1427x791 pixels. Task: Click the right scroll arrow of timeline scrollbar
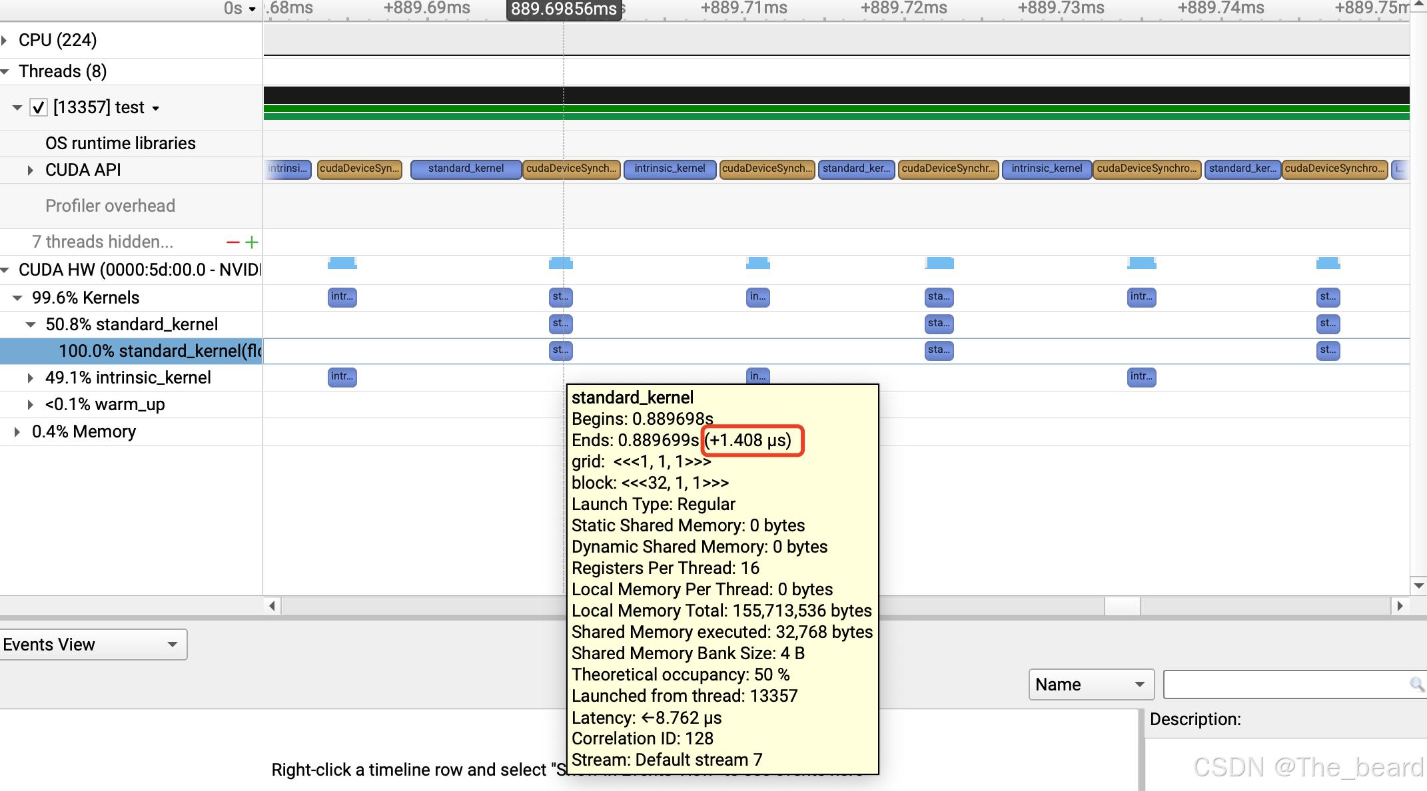[1400, 605]
